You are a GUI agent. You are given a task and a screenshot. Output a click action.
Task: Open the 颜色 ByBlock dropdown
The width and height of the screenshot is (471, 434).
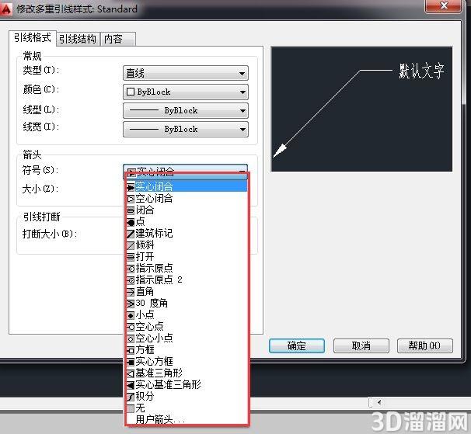[x=186, y=92]
